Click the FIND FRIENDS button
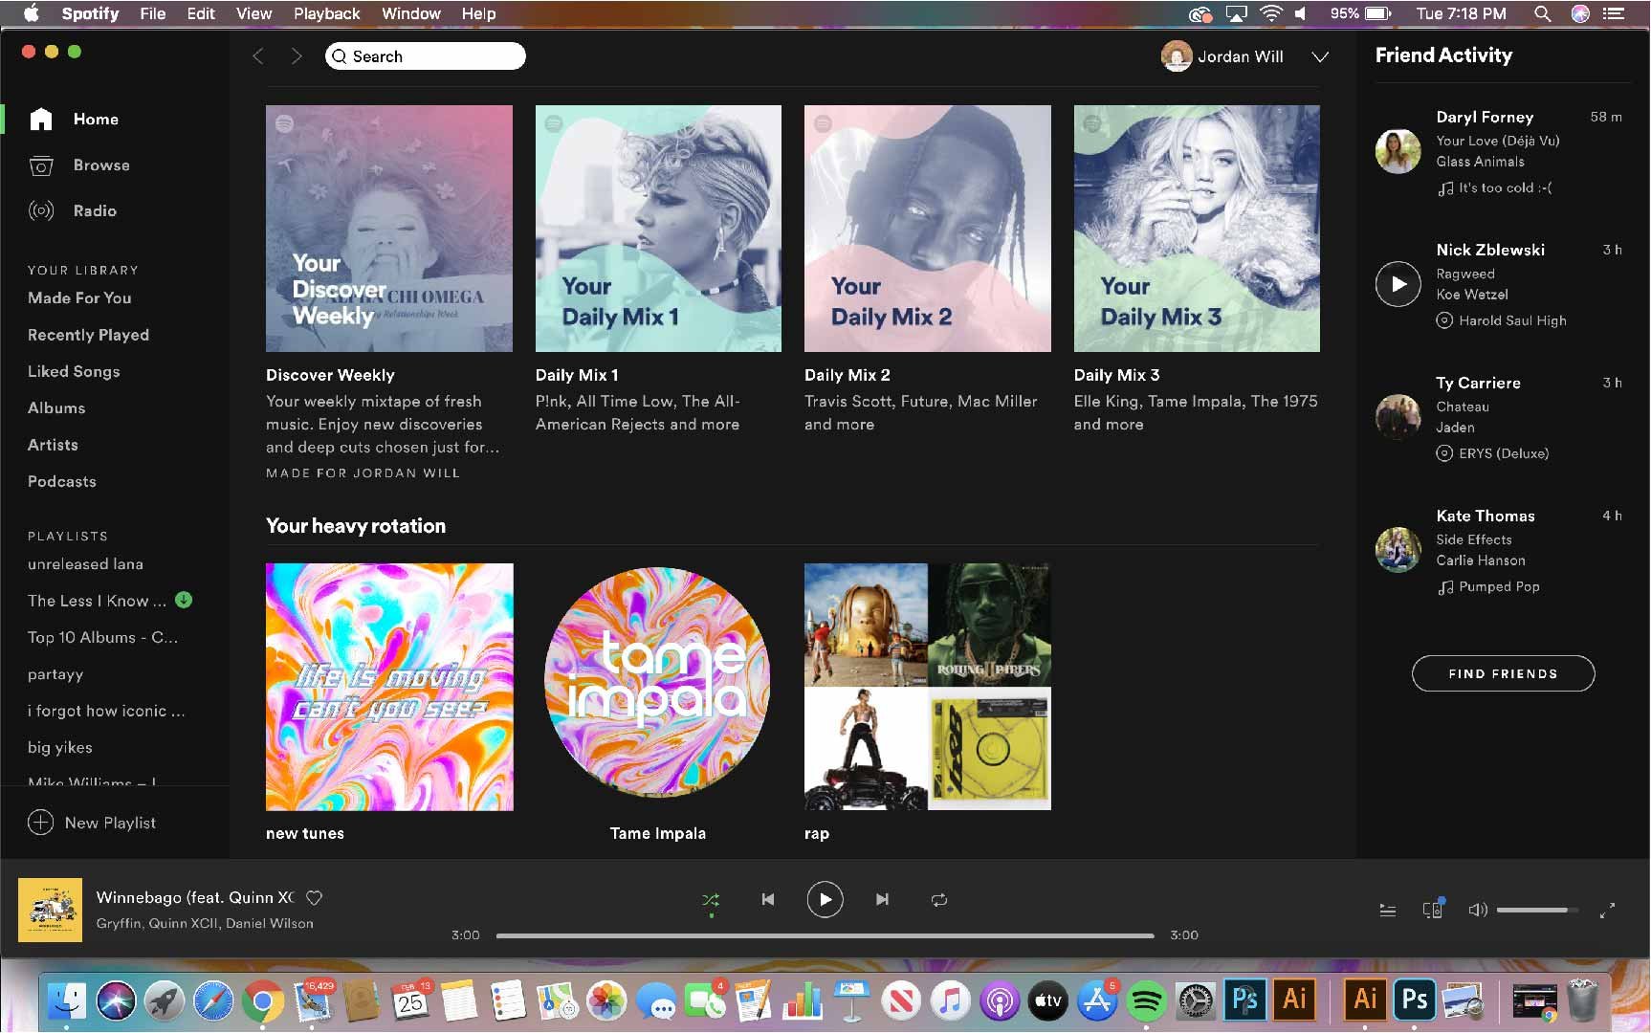 pyautogui.click(x=1504, y=673)
